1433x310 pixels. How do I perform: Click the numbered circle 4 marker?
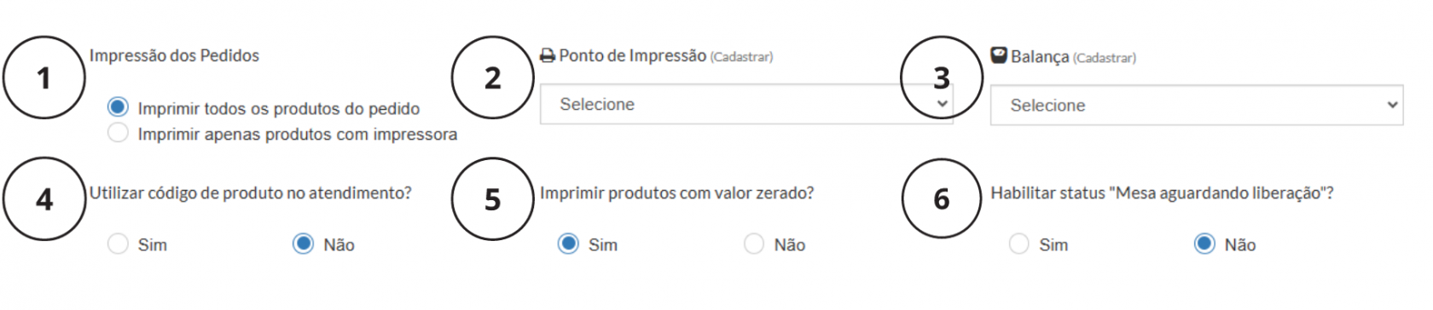click(44, 198)
